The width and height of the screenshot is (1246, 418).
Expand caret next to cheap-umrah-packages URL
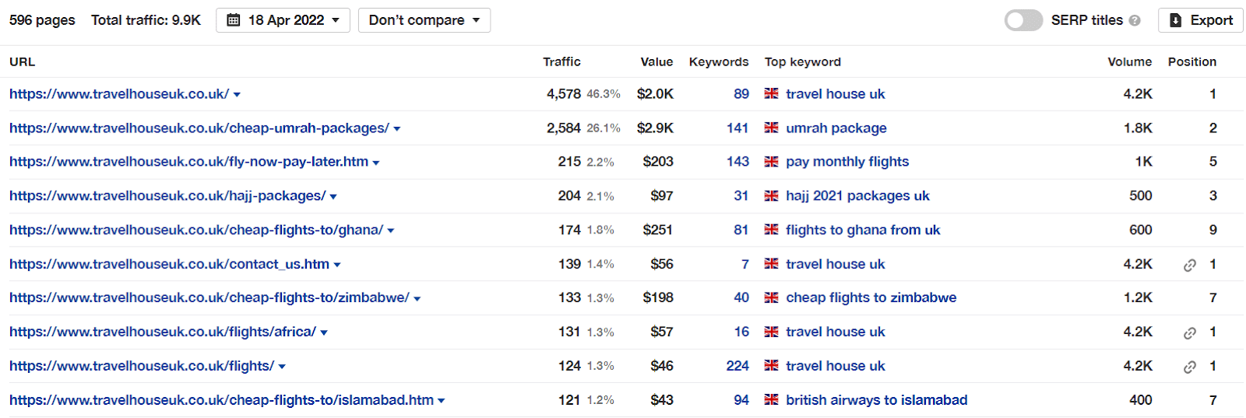click(x=396, y=129)
